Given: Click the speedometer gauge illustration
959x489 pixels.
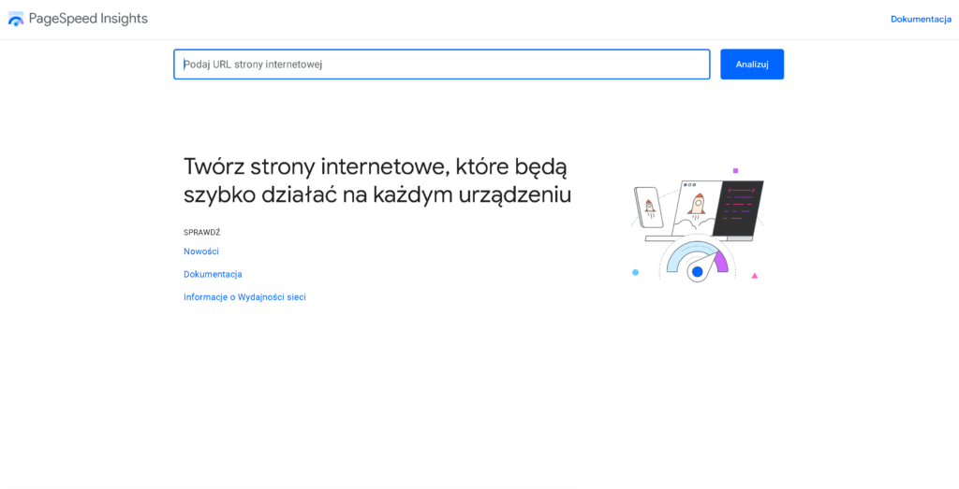Looking at the screenshot, I should (697, 262).
